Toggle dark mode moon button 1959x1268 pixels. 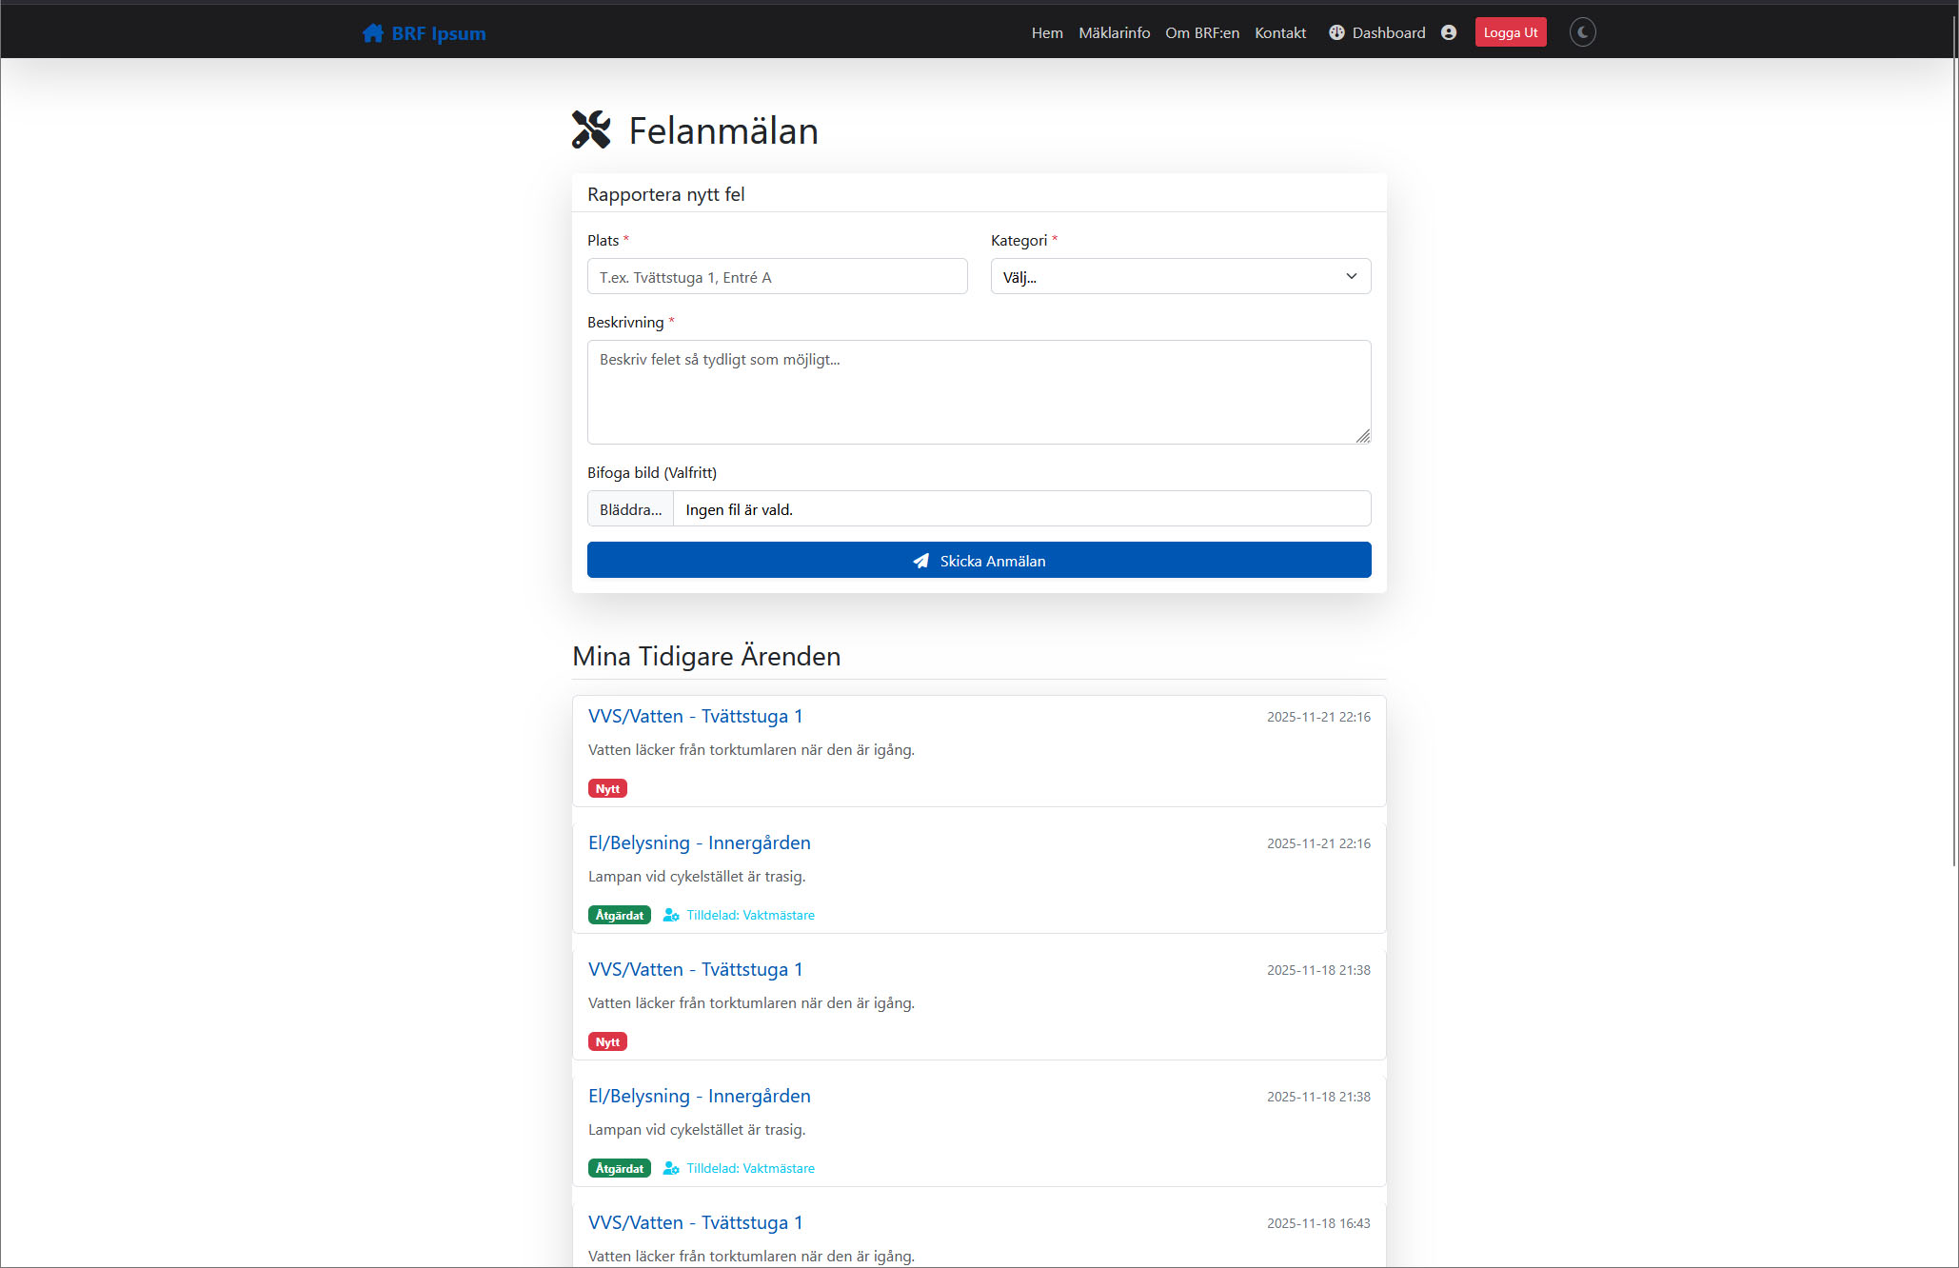click(1582, 32)
